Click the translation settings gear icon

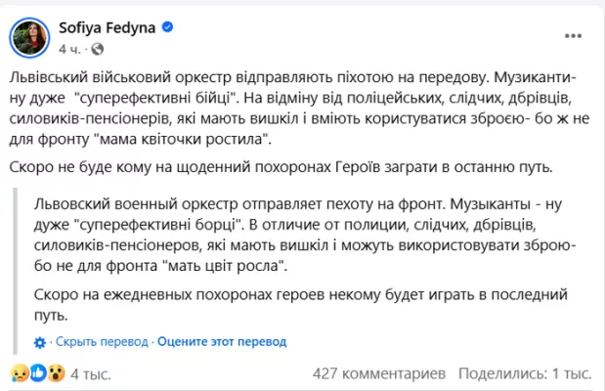coord(39,342)
